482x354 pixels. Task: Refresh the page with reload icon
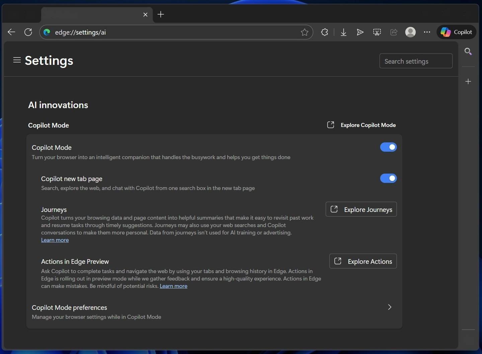click(x=28, y=32)
